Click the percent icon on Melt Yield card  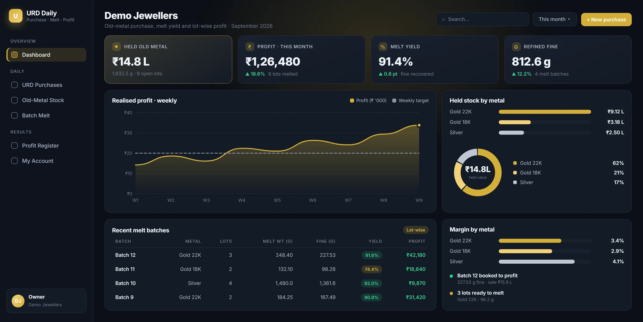(383, 47)
